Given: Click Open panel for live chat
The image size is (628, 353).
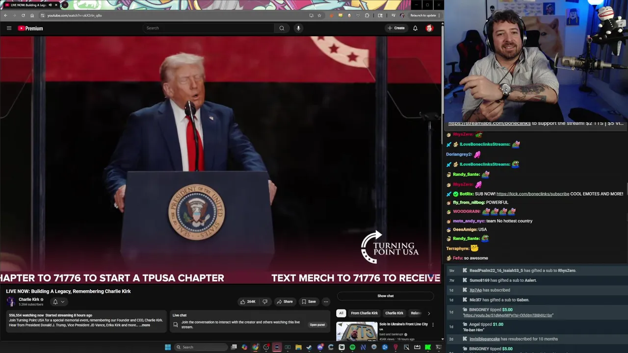Looking at the screenshot, I should coord(317,325).
